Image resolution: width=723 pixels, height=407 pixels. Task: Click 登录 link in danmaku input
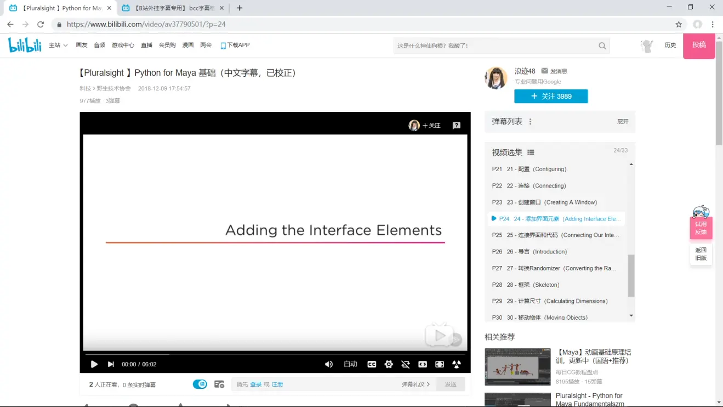(x=256, y=385)
